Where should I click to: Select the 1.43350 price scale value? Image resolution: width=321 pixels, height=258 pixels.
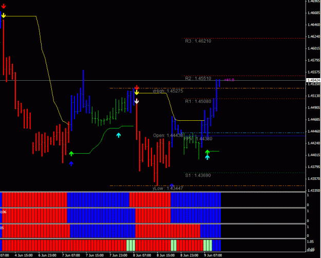[314, 191]
